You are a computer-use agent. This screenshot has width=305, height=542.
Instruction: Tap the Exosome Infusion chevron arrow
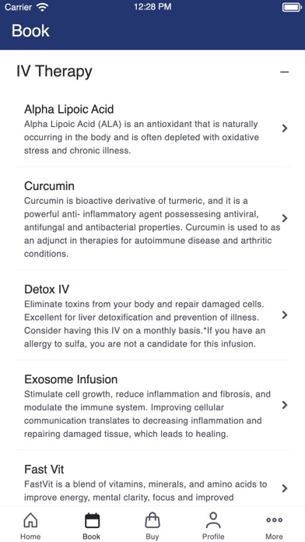285,405
